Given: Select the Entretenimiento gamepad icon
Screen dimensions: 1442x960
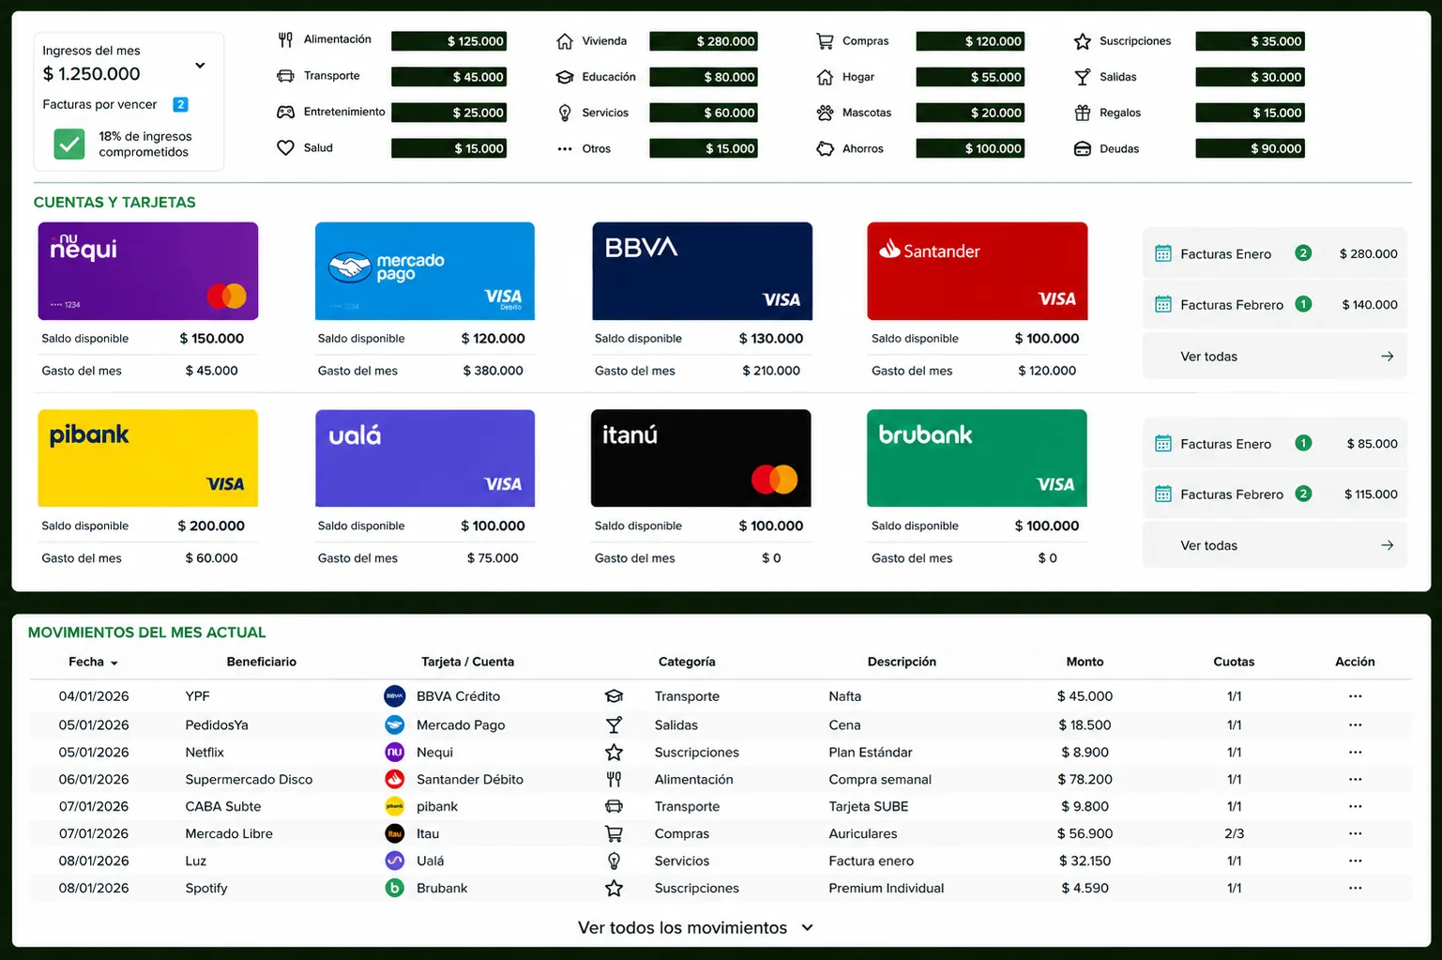Looking at the screenshot, I should 285,112.
